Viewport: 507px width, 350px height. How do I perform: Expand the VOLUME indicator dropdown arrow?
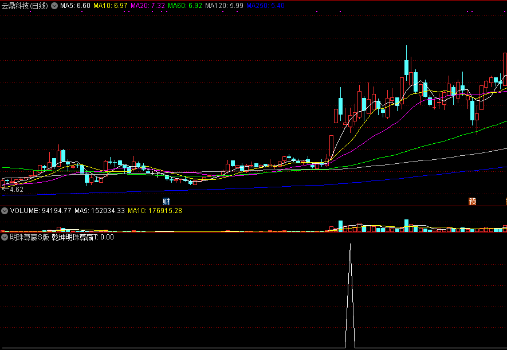pos(5,211)
